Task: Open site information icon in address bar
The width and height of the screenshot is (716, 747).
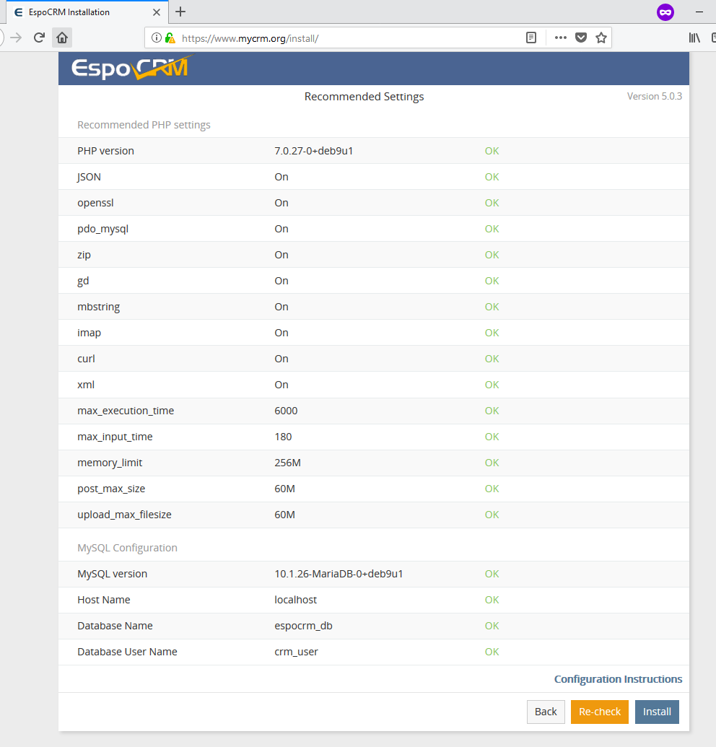Action: click(156, 38)
